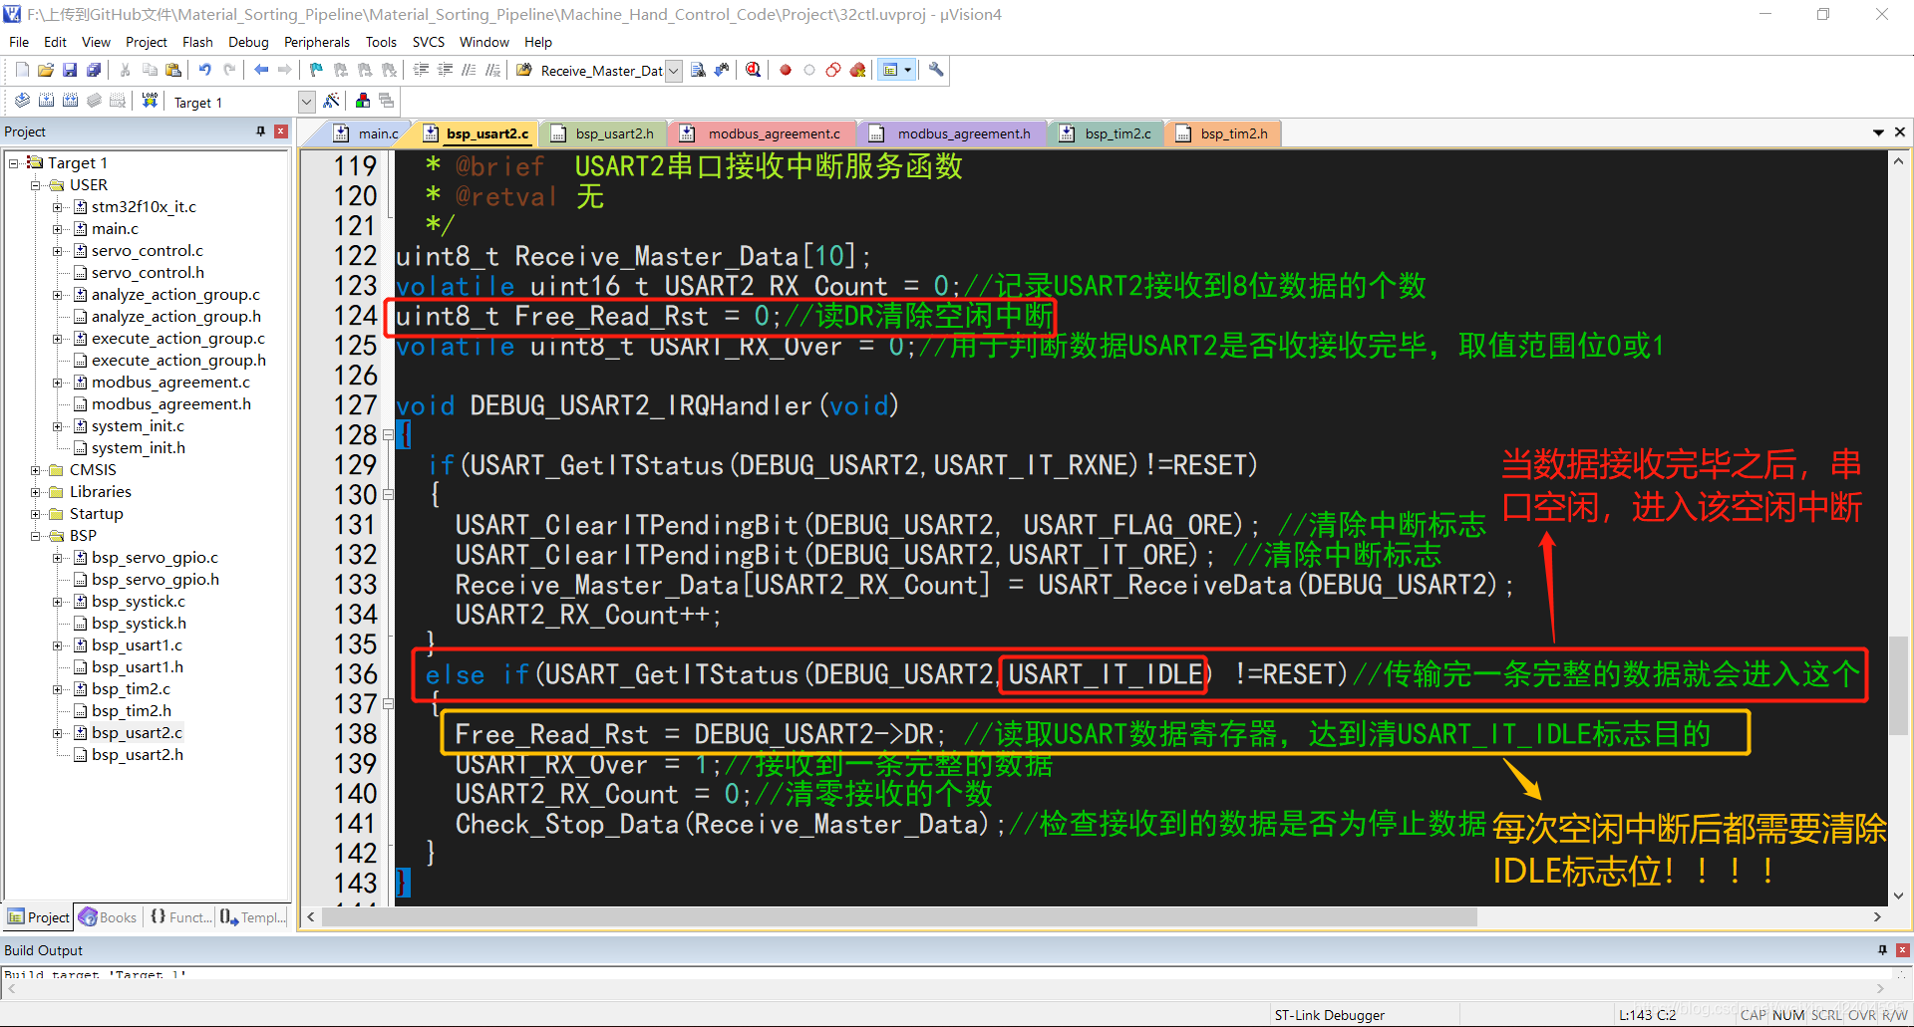Switch to modbus_agreement.c tab
The height and width of the screenshot is (1027, 1914).
click(761, 133)
